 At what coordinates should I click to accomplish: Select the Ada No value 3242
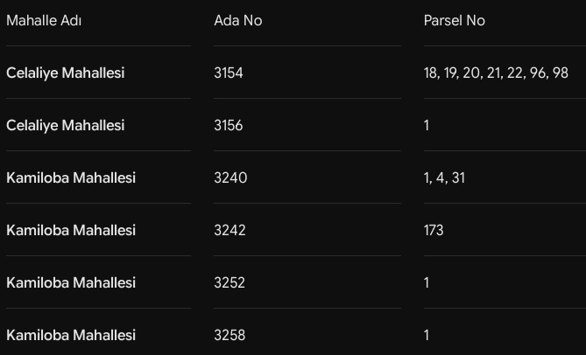[x=229, y=230]
